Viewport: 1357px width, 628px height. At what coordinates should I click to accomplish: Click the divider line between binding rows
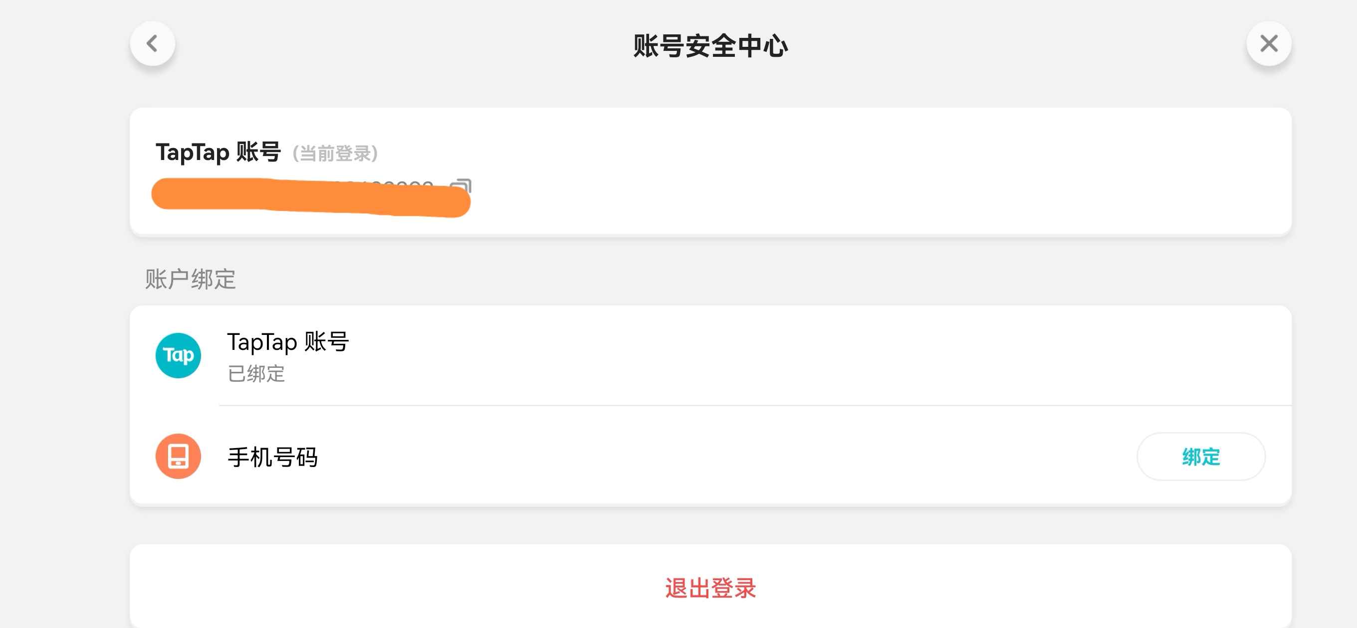[755, 405]
